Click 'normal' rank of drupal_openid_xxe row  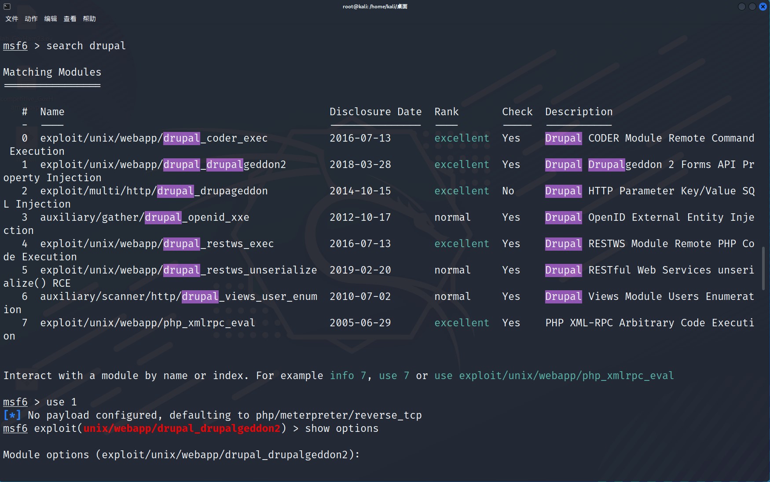(453, 217)
